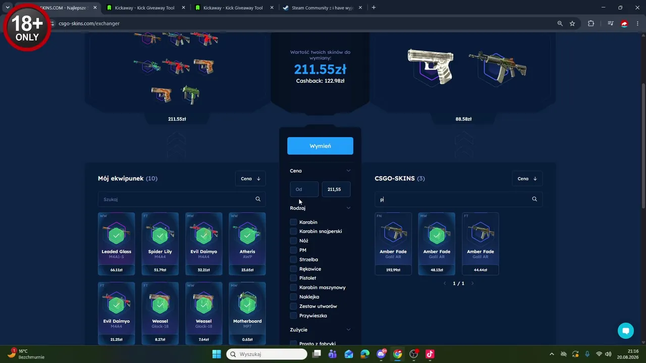This screenshot has width=646, height=363.
Task: Deselect the Spider Lily M4A4 card
Action: point(160,244)
